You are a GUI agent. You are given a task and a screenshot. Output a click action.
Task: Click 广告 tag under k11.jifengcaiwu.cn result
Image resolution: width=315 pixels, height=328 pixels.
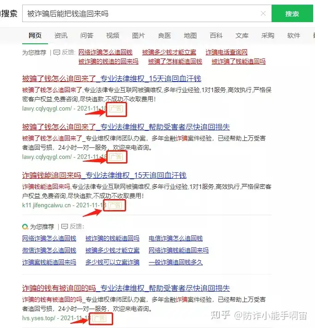[x=115, y=205]
